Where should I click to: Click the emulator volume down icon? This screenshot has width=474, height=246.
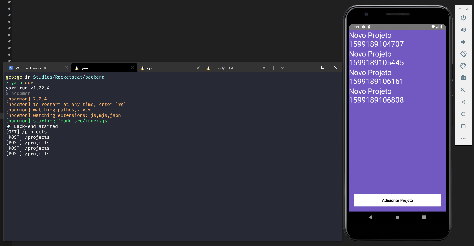tap(463, 42)
